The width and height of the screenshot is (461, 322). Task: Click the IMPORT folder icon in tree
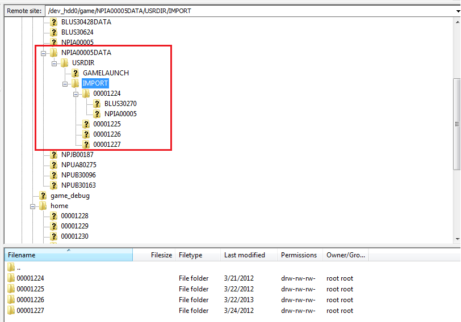click(x=76, y=83)
